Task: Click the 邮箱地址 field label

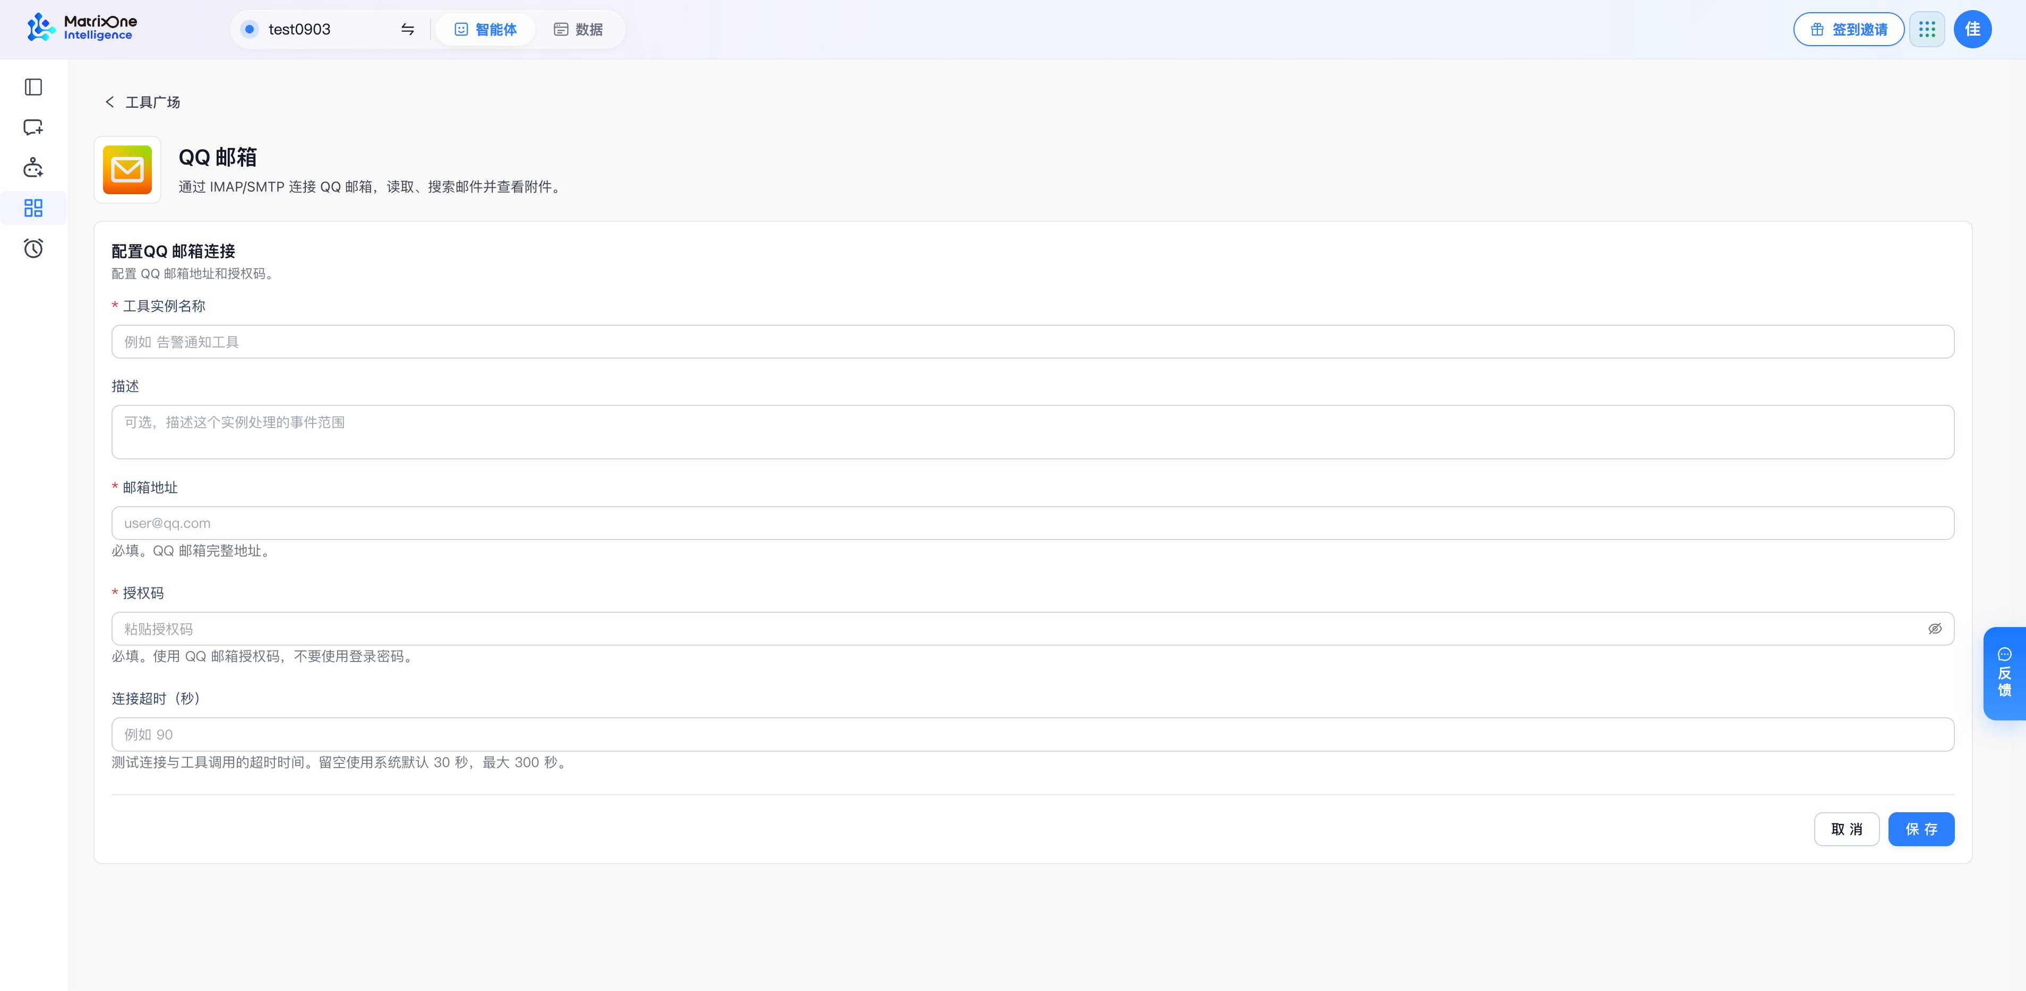Action: coord(150,488)
